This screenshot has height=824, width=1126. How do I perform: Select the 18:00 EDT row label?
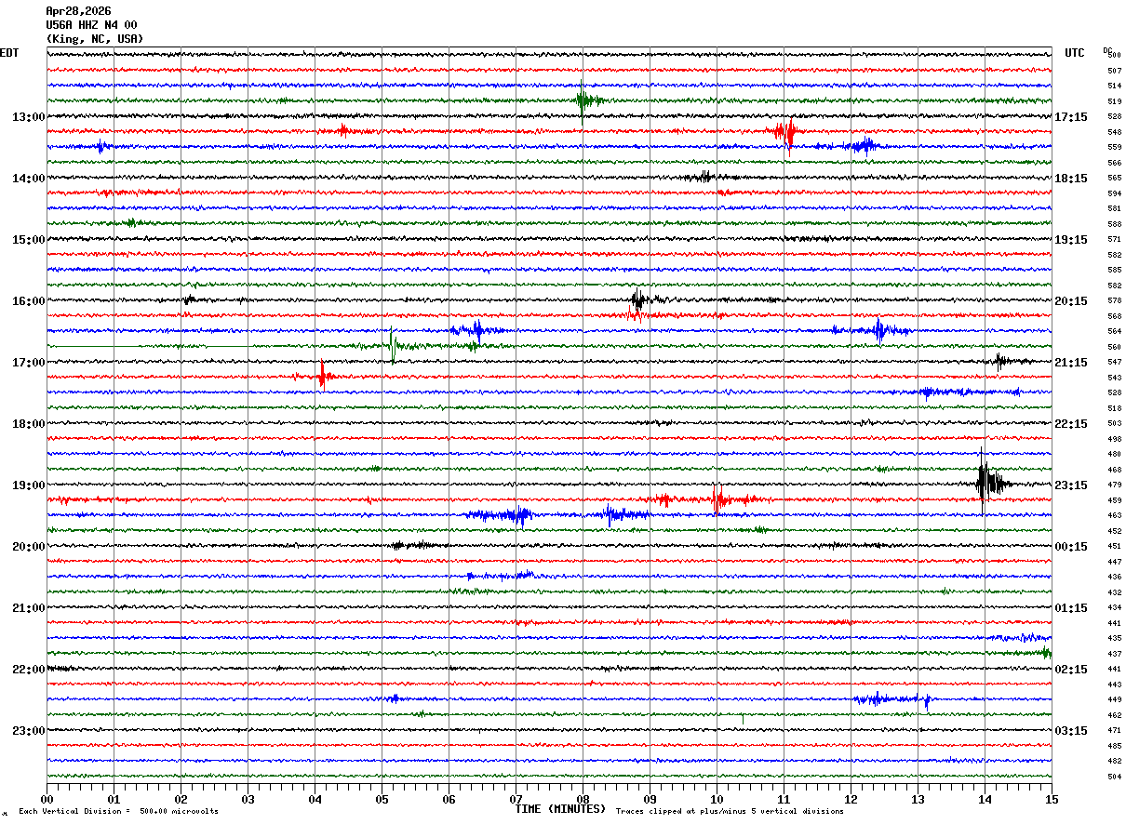point(29,424)
